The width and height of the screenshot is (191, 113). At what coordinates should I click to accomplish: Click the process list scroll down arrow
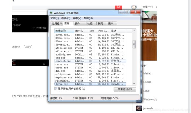(134, 84)
